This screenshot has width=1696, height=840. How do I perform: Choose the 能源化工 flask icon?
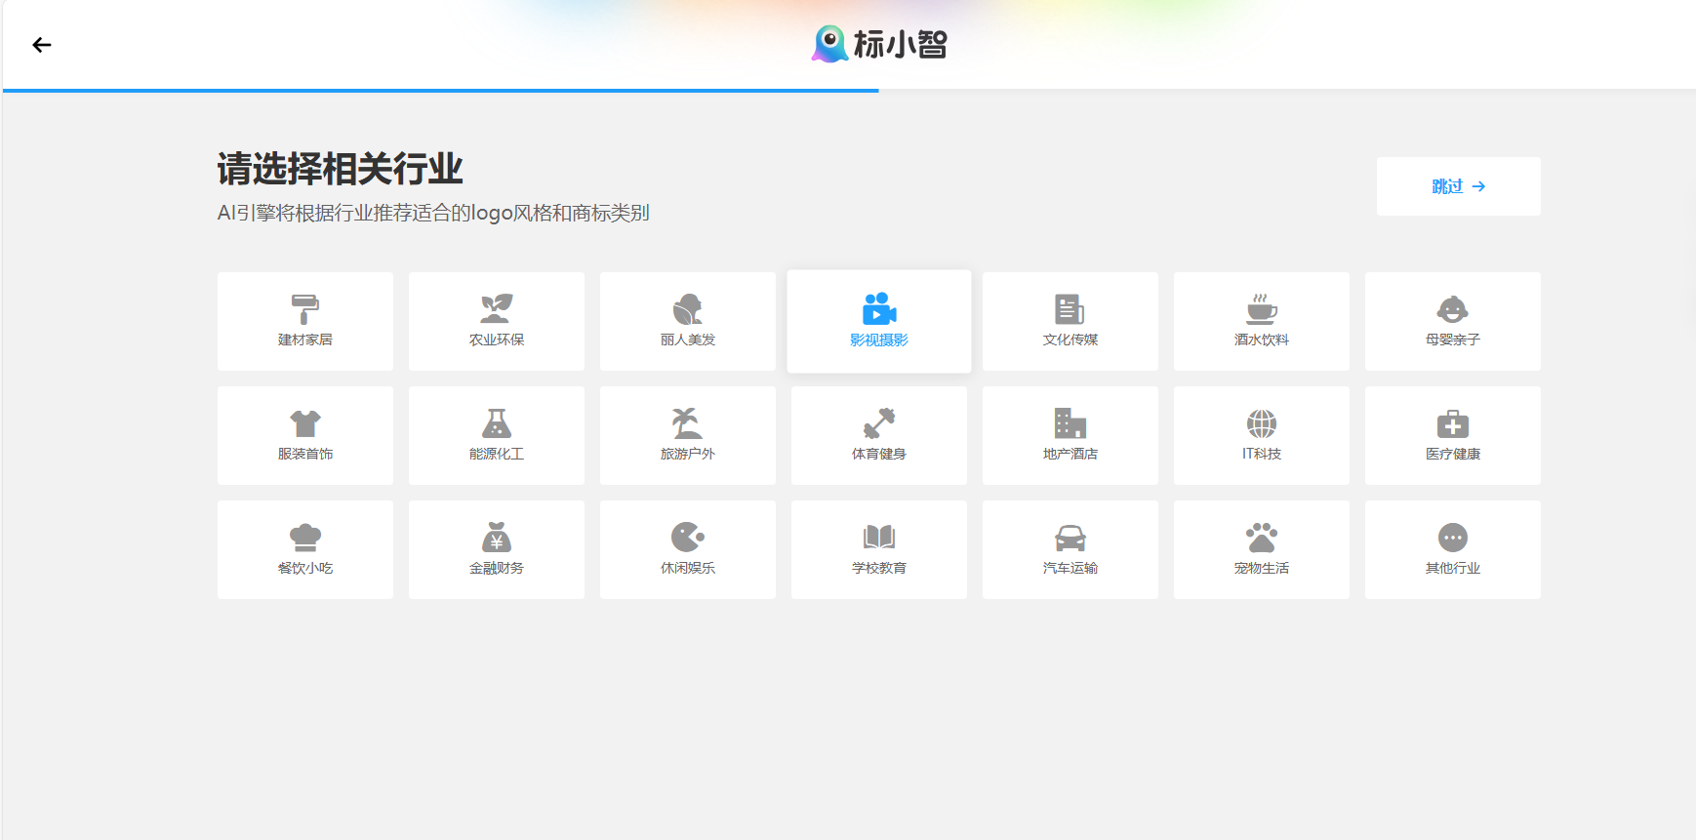coord(496,423)
